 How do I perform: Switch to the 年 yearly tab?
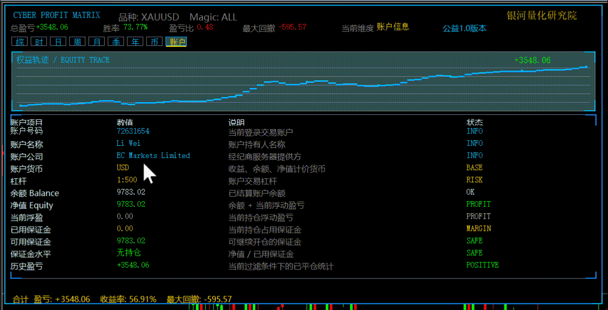135,42
